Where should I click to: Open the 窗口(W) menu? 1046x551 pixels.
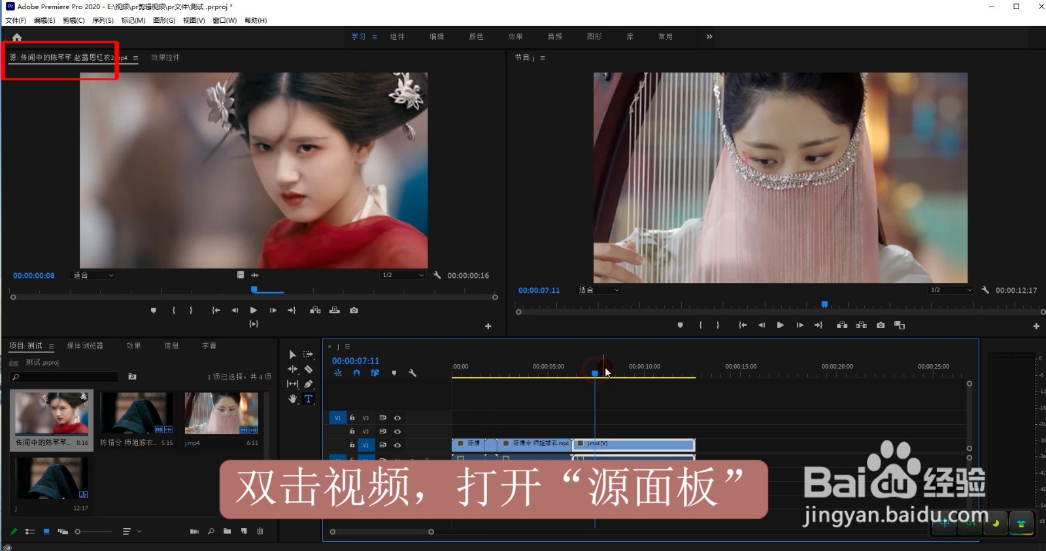pos(224,20)
